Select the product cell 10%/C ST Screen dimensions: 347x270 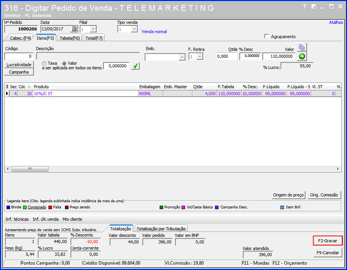(x=86, y=94)
